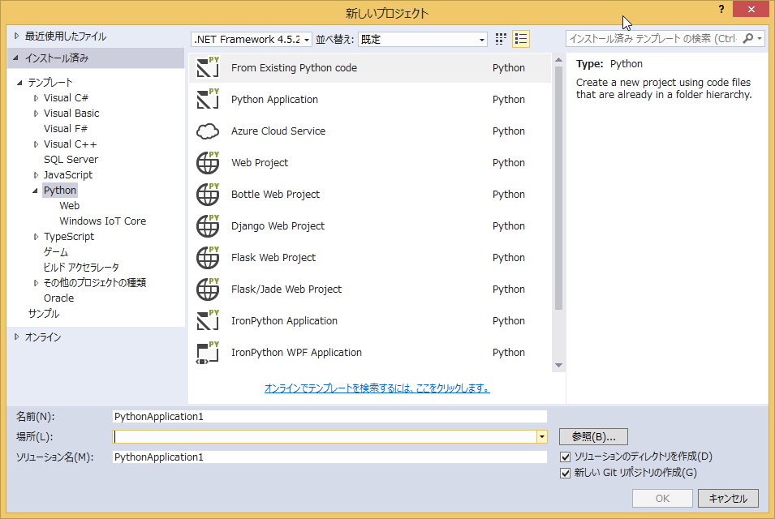Toggle create solution directory checkbox

tap(566, 457)
